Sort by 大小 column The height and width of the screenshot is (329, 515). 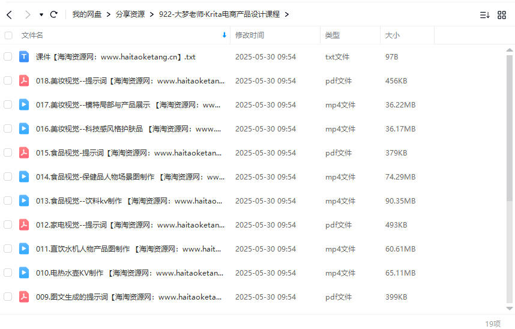click(393, 35)
